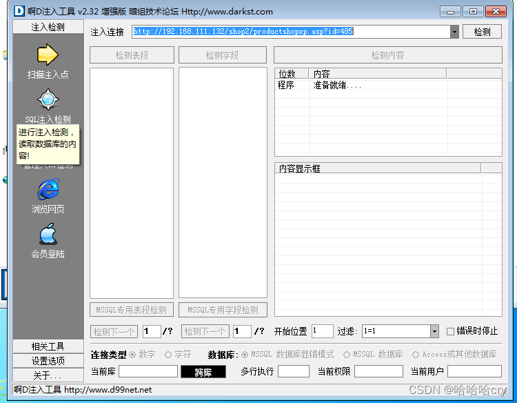The height and width of the screenshot is (403, 517).
Task: Open the Apple member login icon
Action: 48,234
